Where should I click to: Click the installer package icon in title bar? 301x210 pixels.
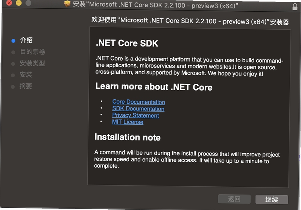67,3
